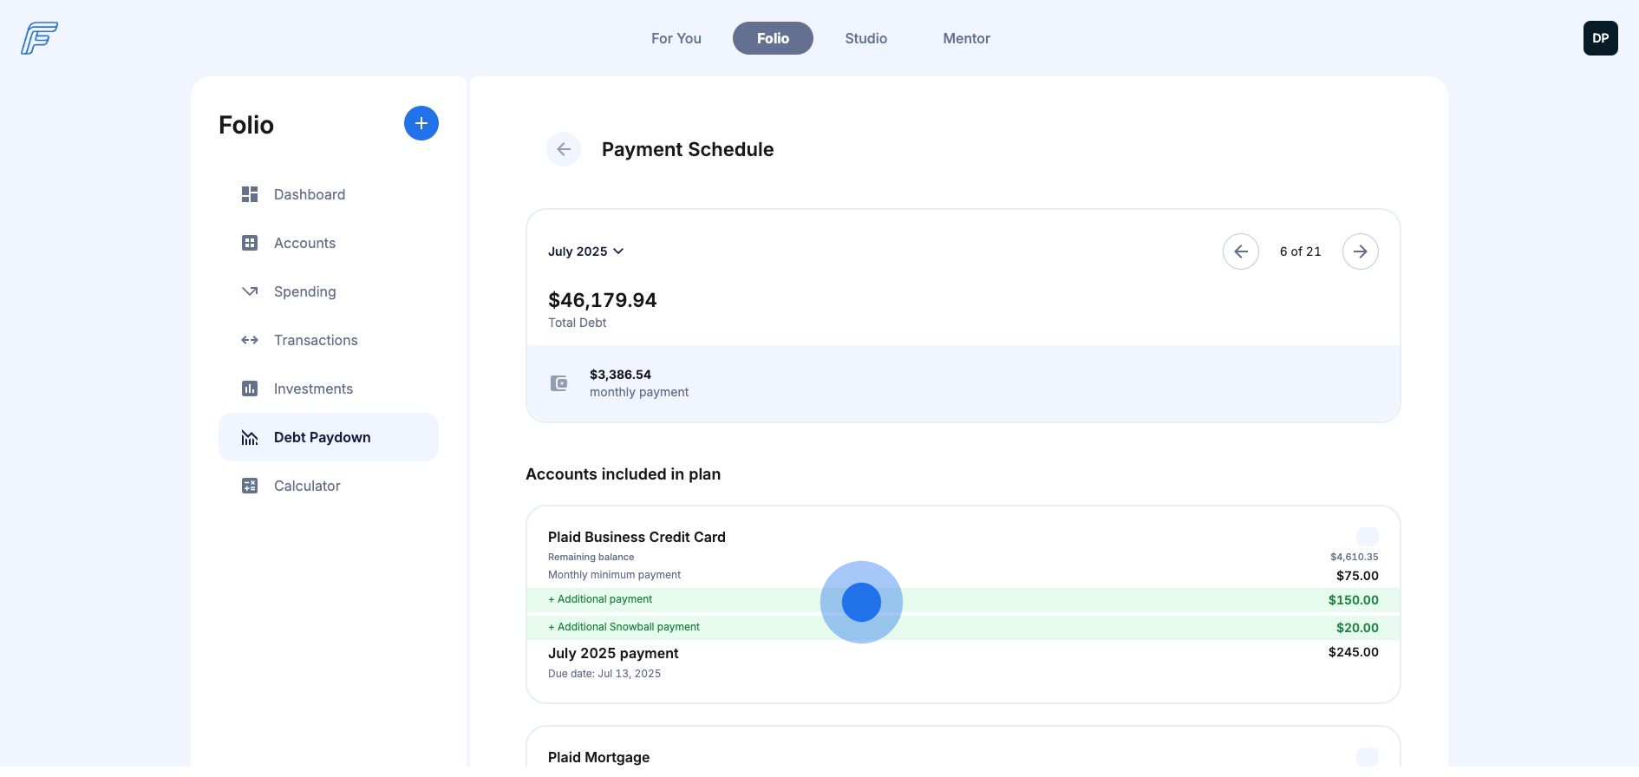Open Spending from the sidebar
Screen dimensions: 1639x777
pos(304,291)
